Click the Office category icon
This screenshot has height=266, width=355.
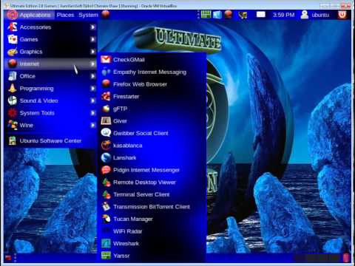13,76
